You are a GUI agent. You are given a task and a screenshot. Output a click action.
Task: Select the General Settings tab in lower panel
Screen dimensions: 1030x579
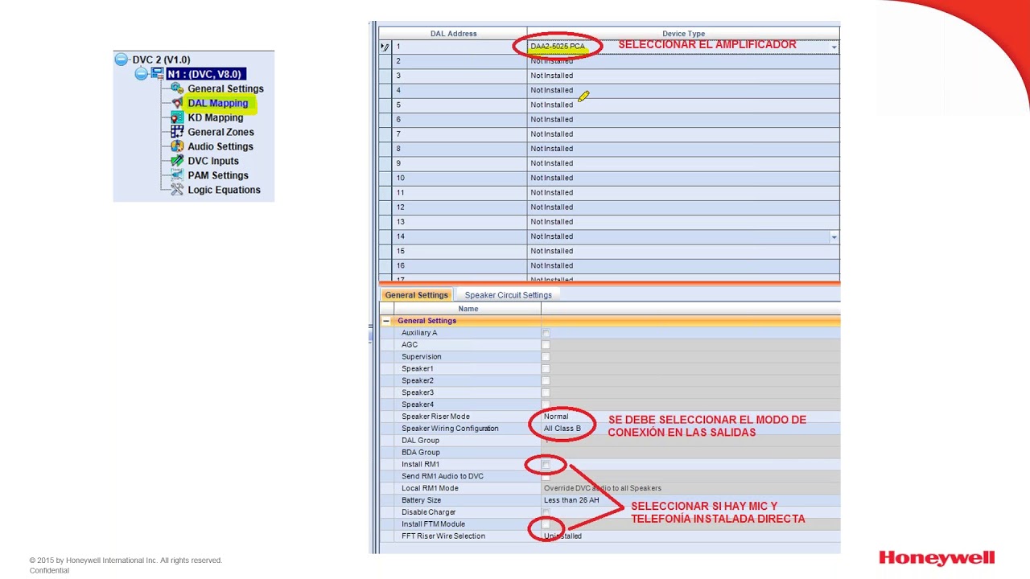click(416, 295)
